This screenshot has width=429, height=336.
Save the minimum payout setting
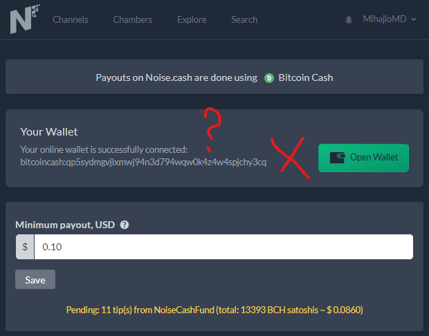[35, 279]
